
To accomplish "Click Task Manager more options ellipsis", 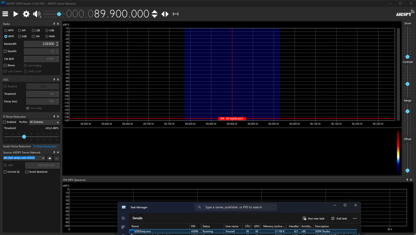I will 355,218.
